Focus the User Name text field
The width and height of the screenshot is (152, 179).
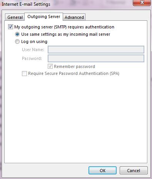pyautogui.click(x=96, y=50)
